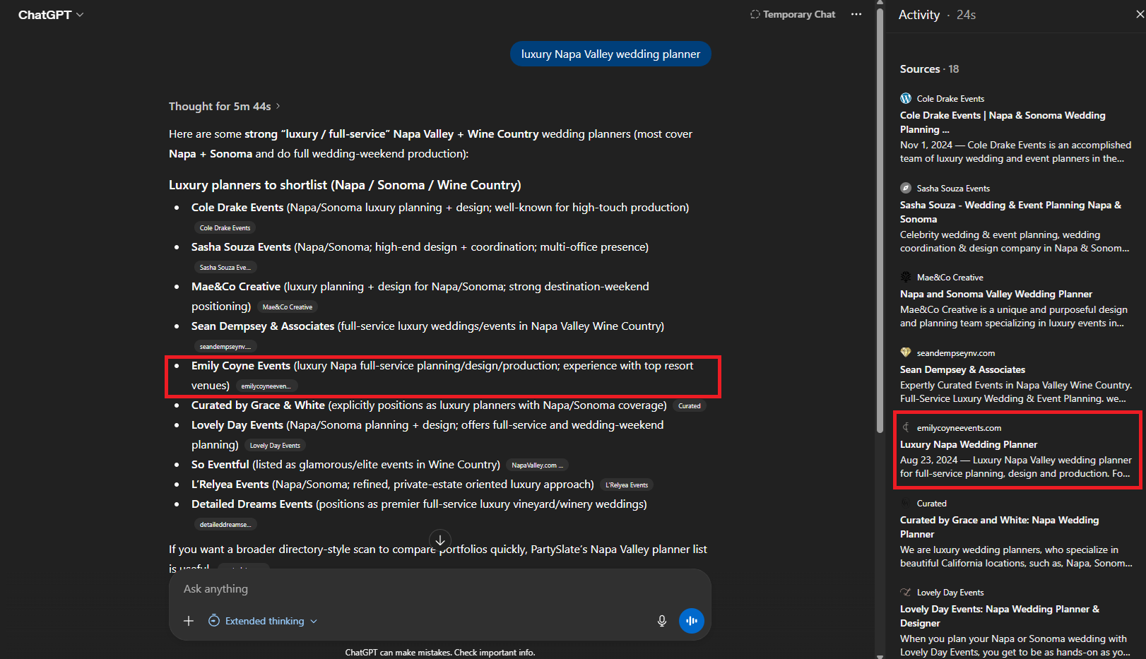The height and width of the screenshot is (659, 1146).
Task: Click the 'L'Relyea Events' bold list entry
Action: pyautogui.click(x=230, y=485)
